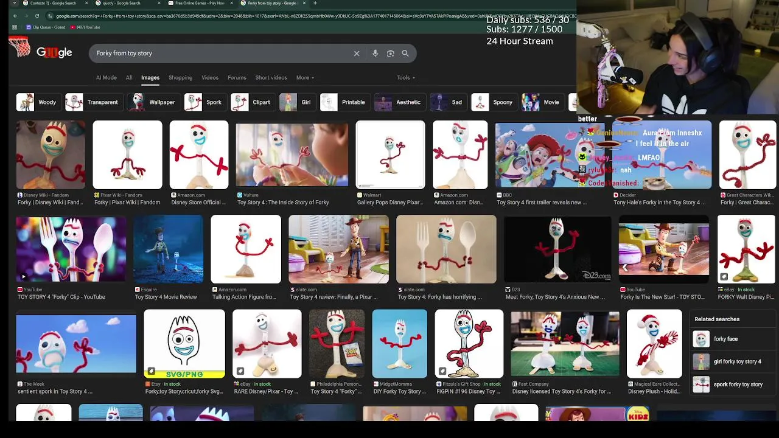Screen dimensions: 779x438
Task: Filter images by Wallpaper chip
Action: (153, 102)
